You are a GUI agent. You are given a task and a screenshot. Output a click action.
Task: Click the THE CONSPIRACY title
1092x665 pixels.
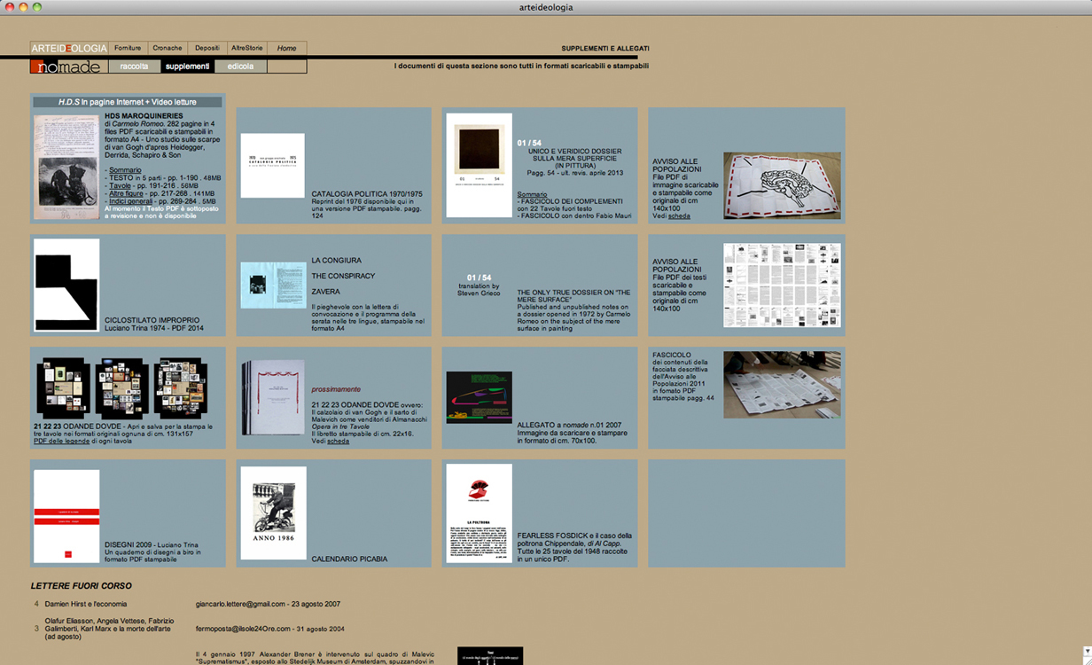click(343, 276)
